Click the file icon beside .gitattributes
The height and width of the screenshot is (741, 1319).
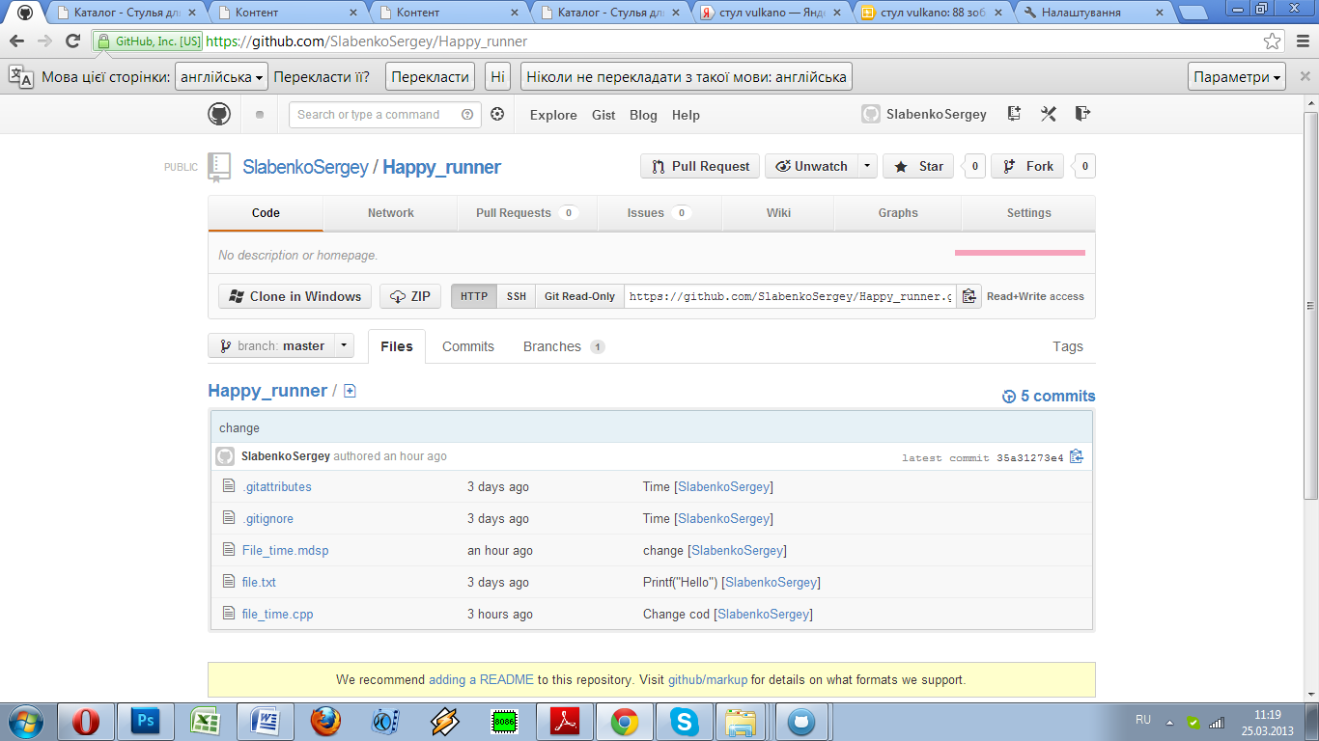coord(229,486)
